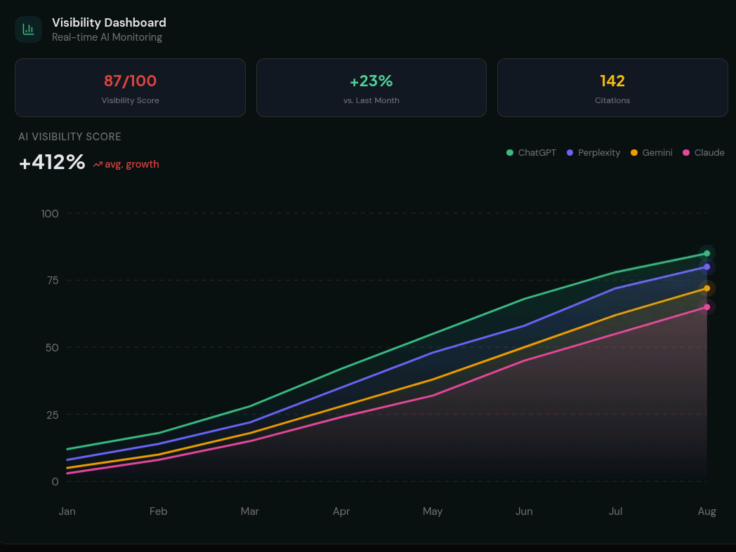
Task: Click the Visibility Dashboard title
Action: click(x=109, y=22)
